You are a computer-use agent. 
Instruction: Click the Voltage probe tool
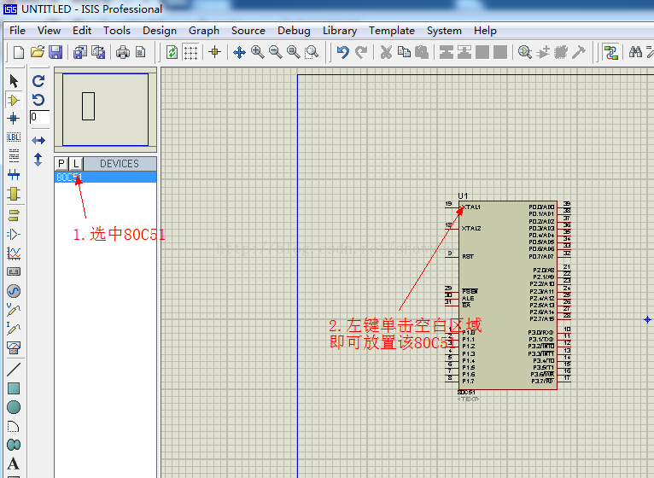pos(14,310)
